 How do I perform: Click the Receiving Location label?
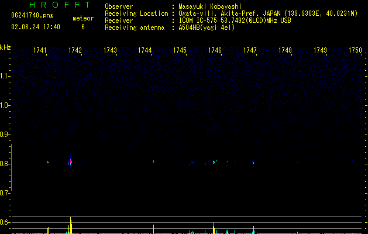136,13
